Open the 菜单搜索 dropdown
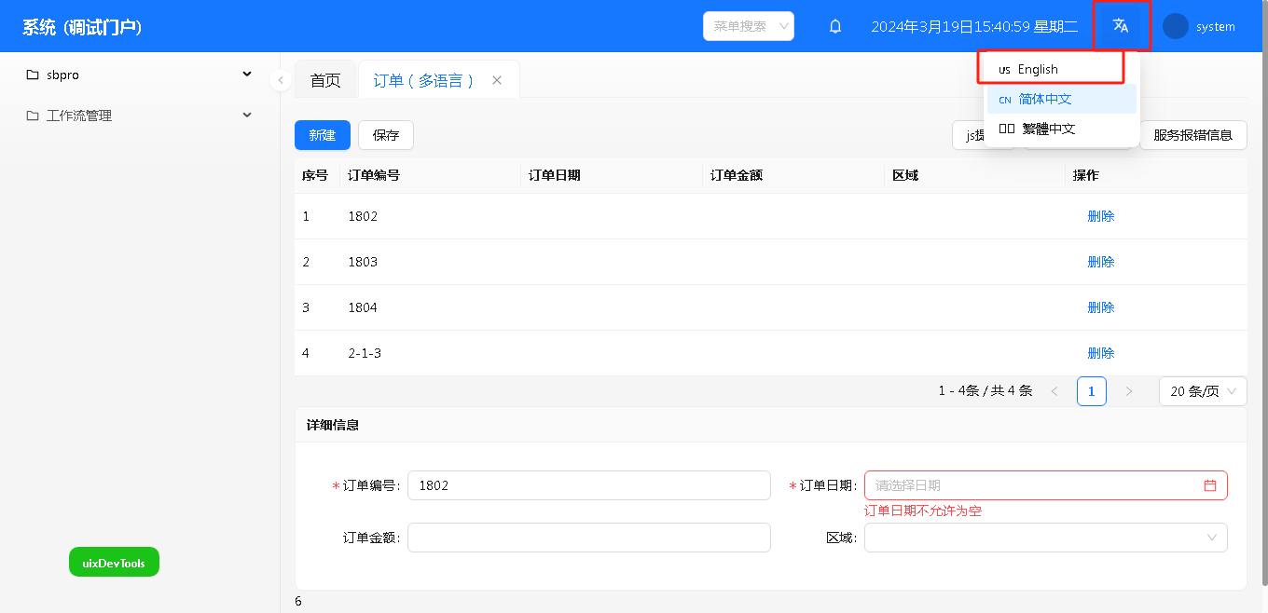 748,26
